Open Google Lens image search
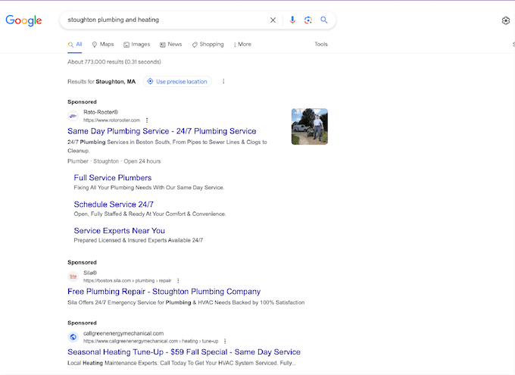 point(308,20)
